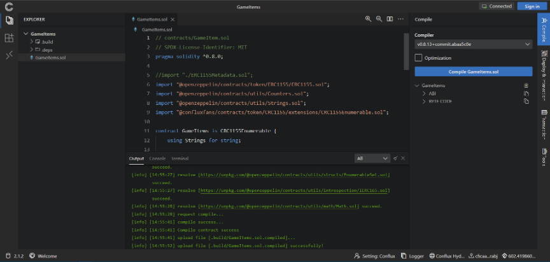The height and width of the screenshot is (262, 550).
Task: Enable the Optimization checkbox
Action: (x=418, y=58)
